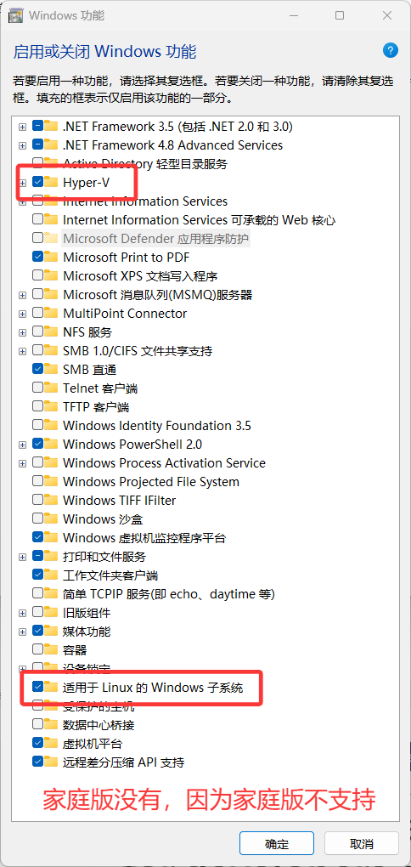Enable Active Directory 轻型目录服务 checkbox
The width and height of the screenshot is (411, 867).
[37, 163]
